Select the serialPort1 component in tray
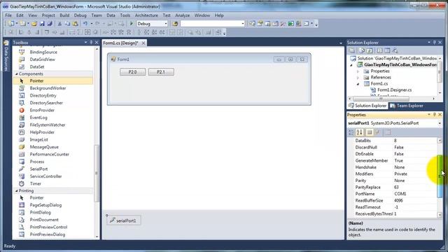The height and width of the screenshot is (252, 448). pyautogui.click(x=124, y=220)
